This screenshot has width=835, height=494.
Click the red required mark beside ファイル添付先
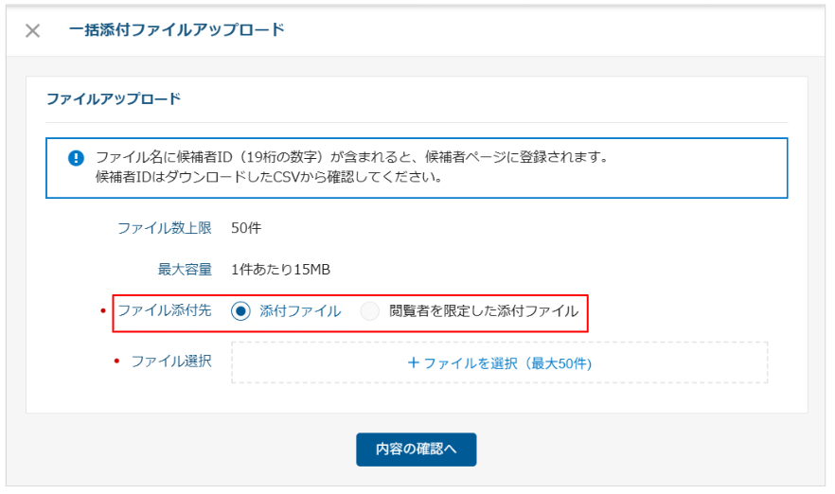[103, 311]
